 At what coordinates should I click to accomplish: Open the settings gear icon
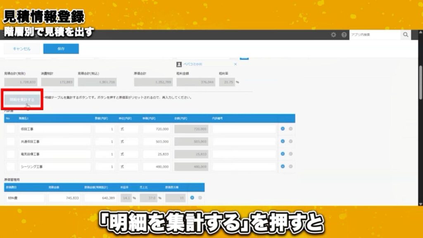pos(333,35)
